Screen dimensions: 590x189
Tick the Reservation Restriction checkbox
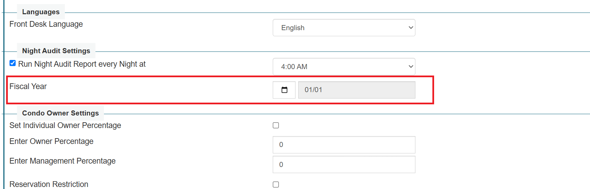pyautogui.click(x=276, y=184)
